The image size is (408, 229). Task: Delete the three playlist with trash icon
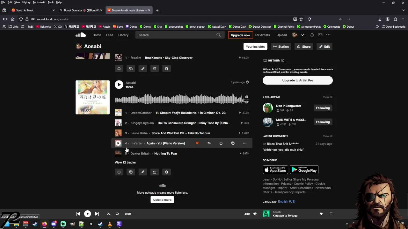click(166, 172)
